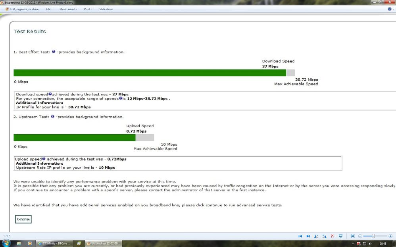The height and width of the screenshot is (247, 396).
Task: Select Slide show in the top menu
Action: pos(106,9)
